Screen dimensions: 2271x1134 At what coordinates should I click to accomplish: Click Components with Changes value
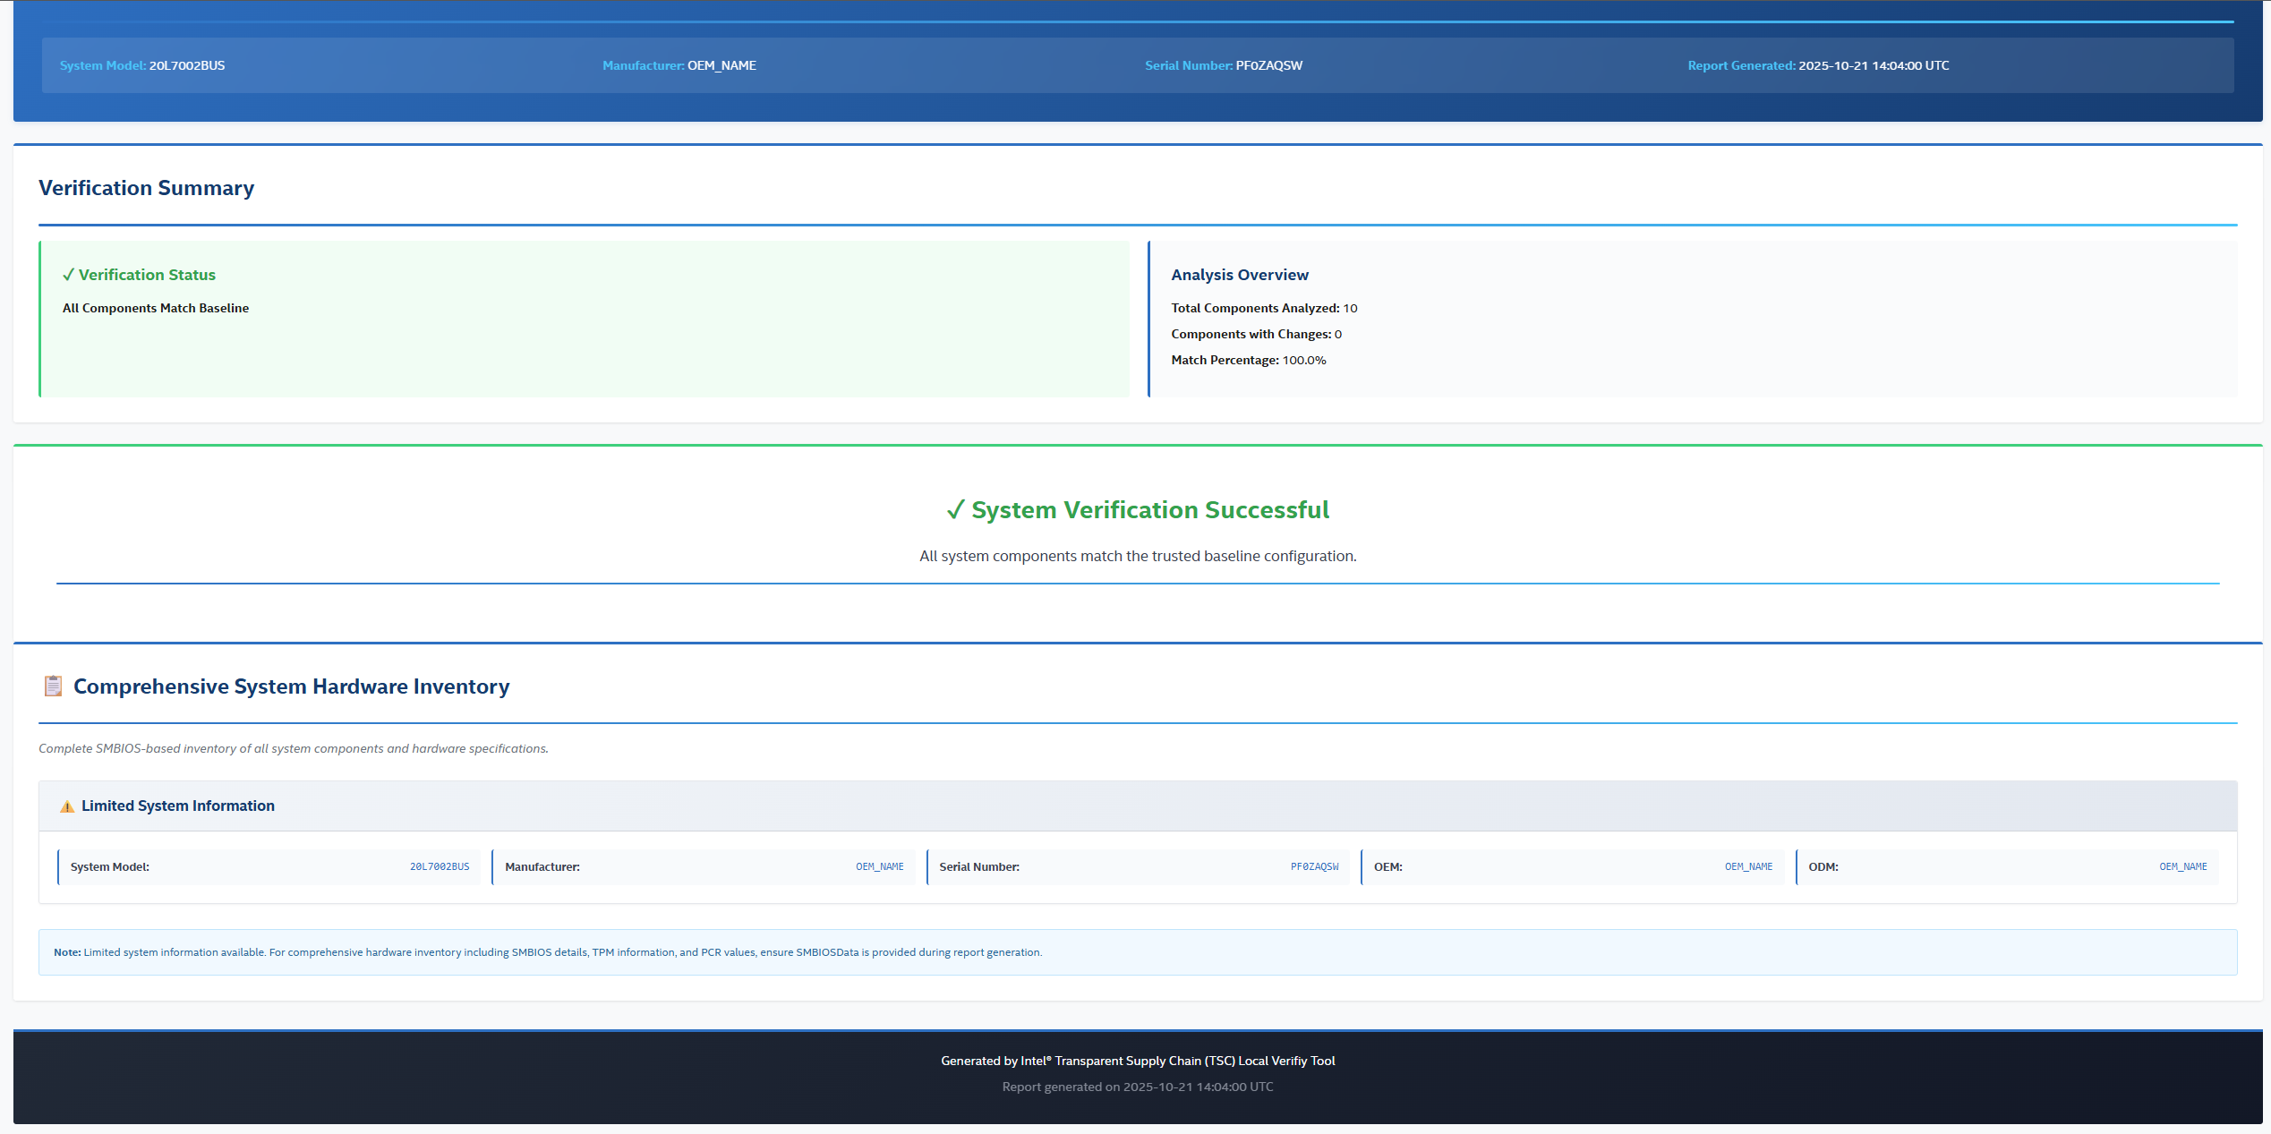click(x=1337, y=334)
